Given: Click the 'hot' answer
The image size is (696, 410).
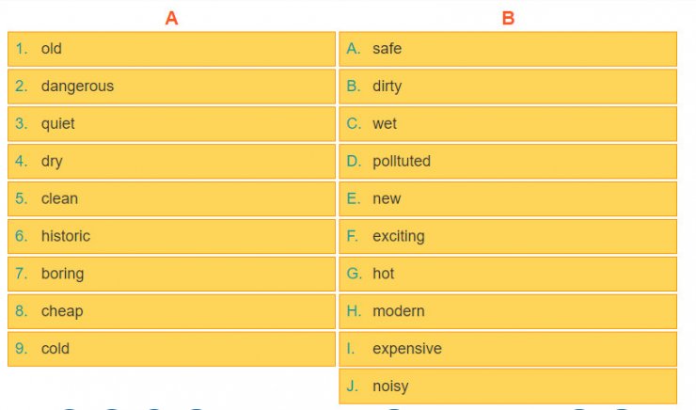Looking at the screenshot, I should pos(508,274).
